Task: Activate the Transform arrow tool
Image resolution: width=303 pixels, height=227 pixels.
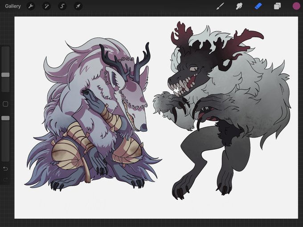Action: [x=78, y=6]
